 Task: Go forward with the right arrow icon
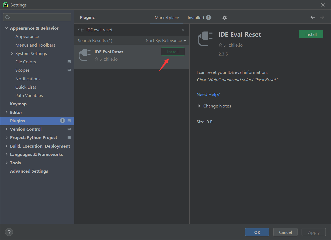point(322,17)
